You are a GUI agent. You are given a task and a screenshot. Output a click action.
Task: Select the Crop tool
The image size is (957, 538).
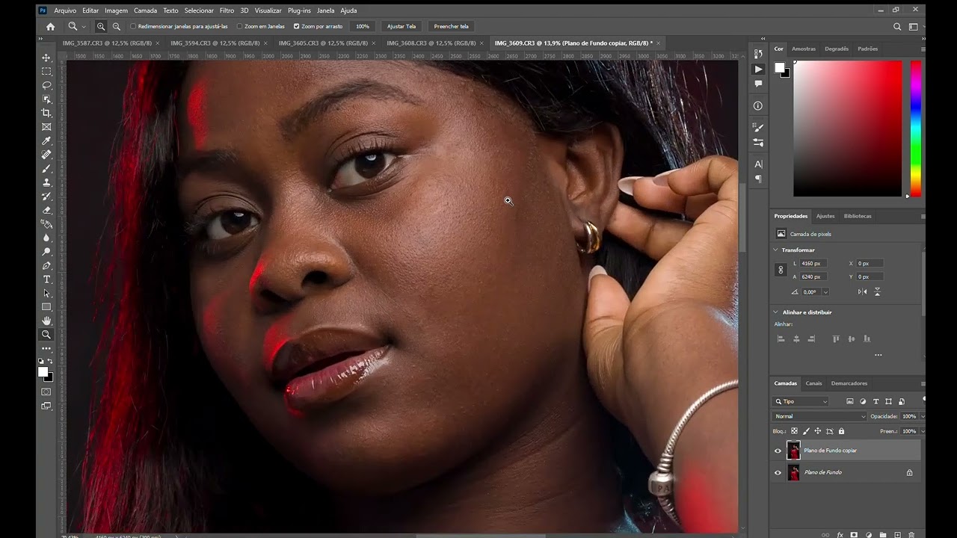pyautogui.click(x=46, y=113)
